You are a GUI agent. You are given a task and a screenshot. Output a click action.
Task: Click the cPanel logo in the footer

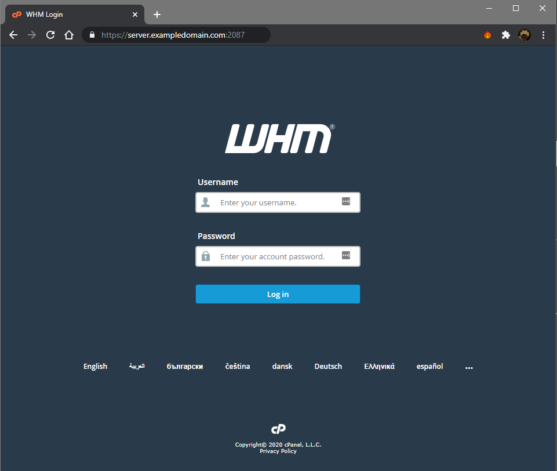pyautogui.click(x=278, y=429)
